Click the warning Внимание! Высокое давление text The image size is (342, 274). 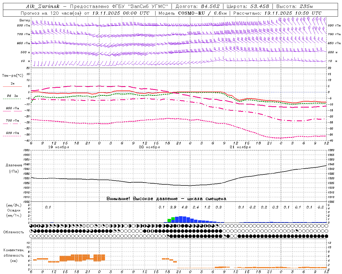pyautogui.click(x=166, y=199)
